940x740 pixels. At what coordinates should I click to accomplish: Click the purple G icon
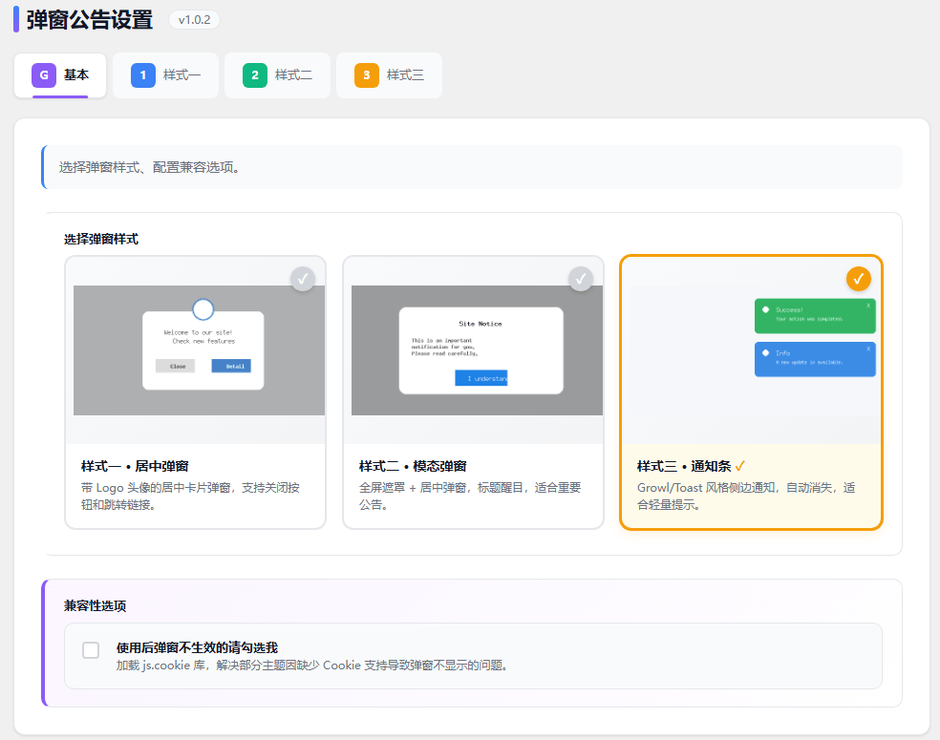pos(44,75)
